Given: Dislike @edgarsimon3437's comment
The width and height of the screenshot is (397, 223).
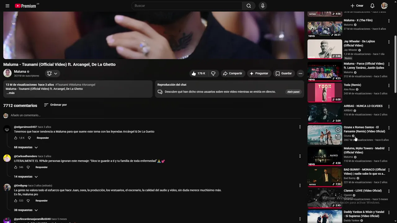Looking at the screenshot, I should click(x=29, y=138).
